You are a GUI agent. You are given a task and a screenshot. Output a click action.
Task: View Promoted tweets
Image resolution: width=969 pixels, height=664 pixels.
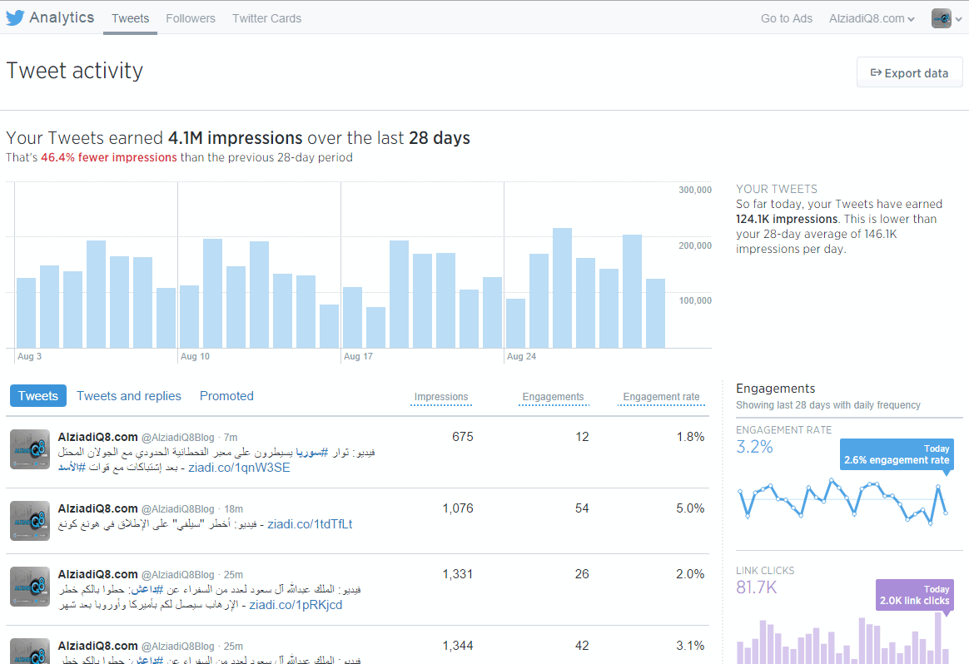tap(226, 396)
